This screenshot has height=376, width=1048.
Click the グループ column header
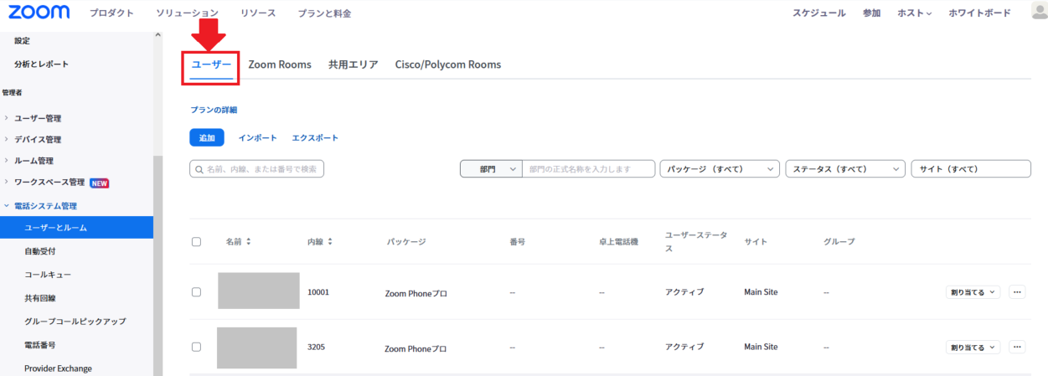click(839, 242)
